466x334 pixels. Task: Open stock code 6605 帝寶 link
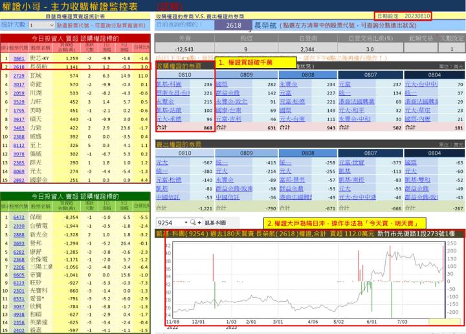click(x=19, y=275)
